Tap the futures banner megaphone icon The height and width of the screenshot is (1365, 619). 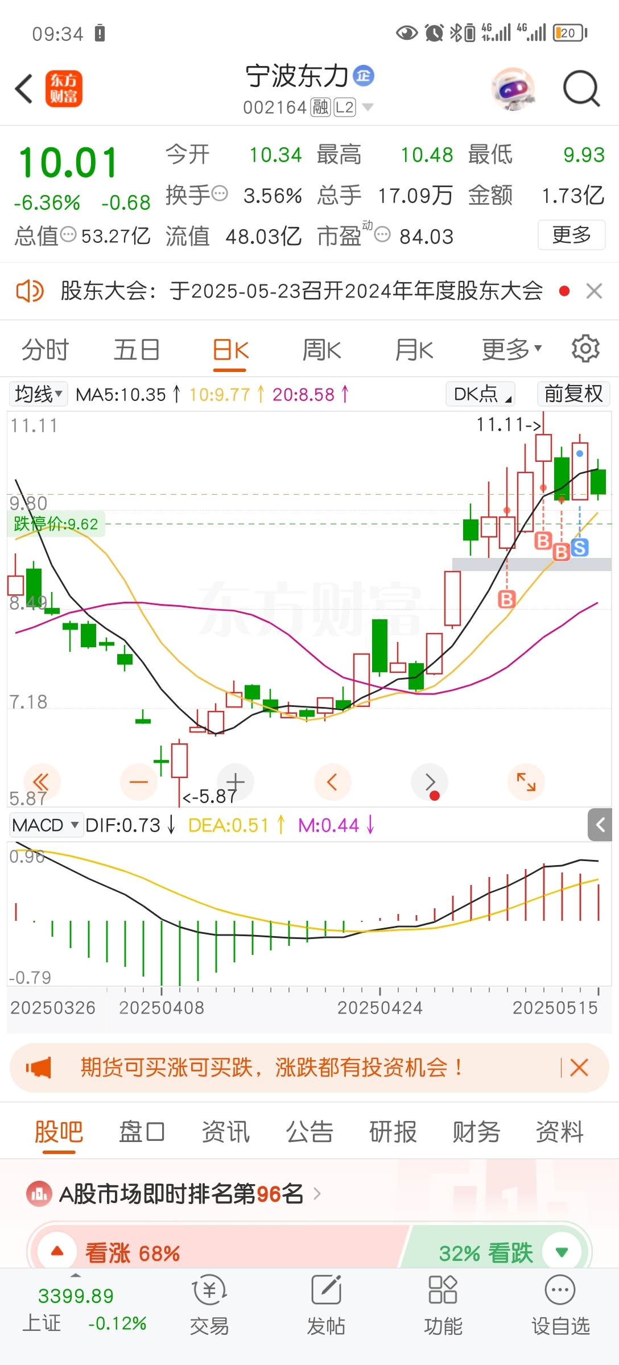point(39,1068)
